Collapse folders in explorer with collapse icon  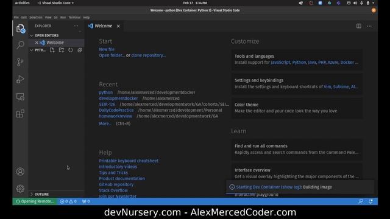click(x=80, y=50)
